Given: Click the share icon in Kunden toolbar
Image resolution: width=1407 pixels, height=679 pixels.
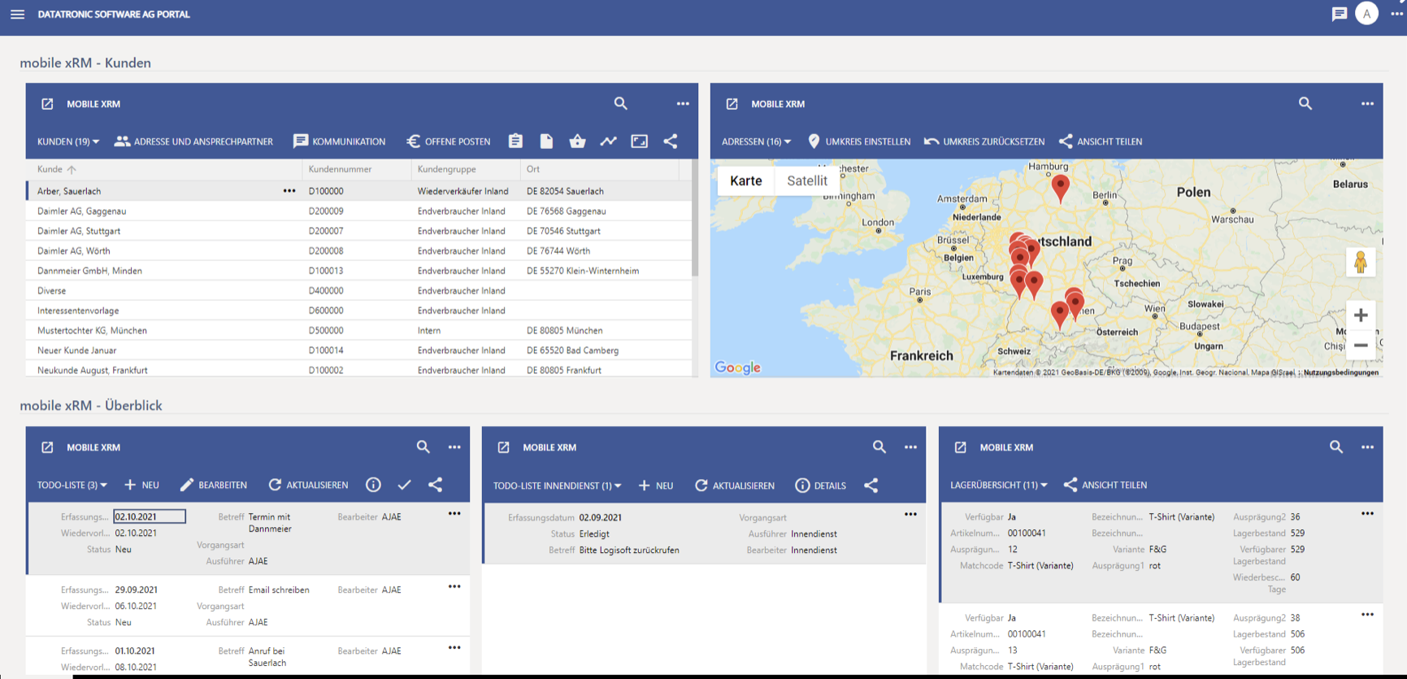Looking at the screenshot, I should click(x=671, y=141).
